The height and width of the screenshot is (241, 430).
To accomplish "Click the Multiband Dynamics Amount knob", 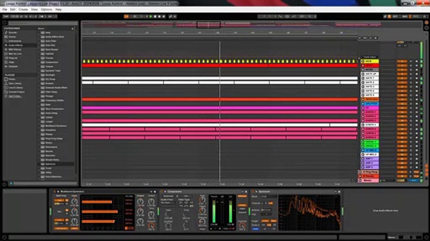I will coord(152,226).
